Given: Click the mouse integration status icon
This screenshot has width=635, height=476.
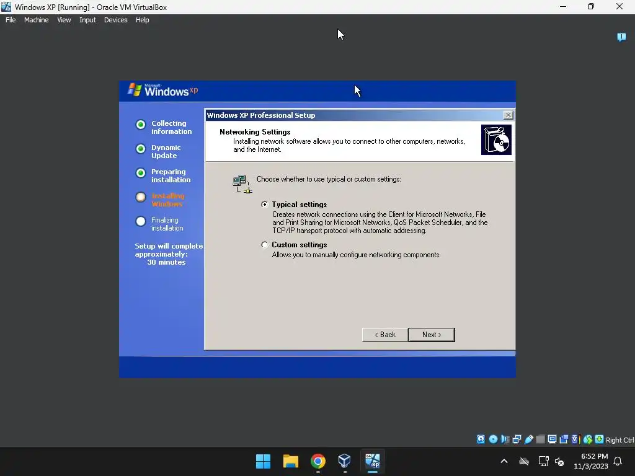Looking at the screenshot, I should [588, 439].
